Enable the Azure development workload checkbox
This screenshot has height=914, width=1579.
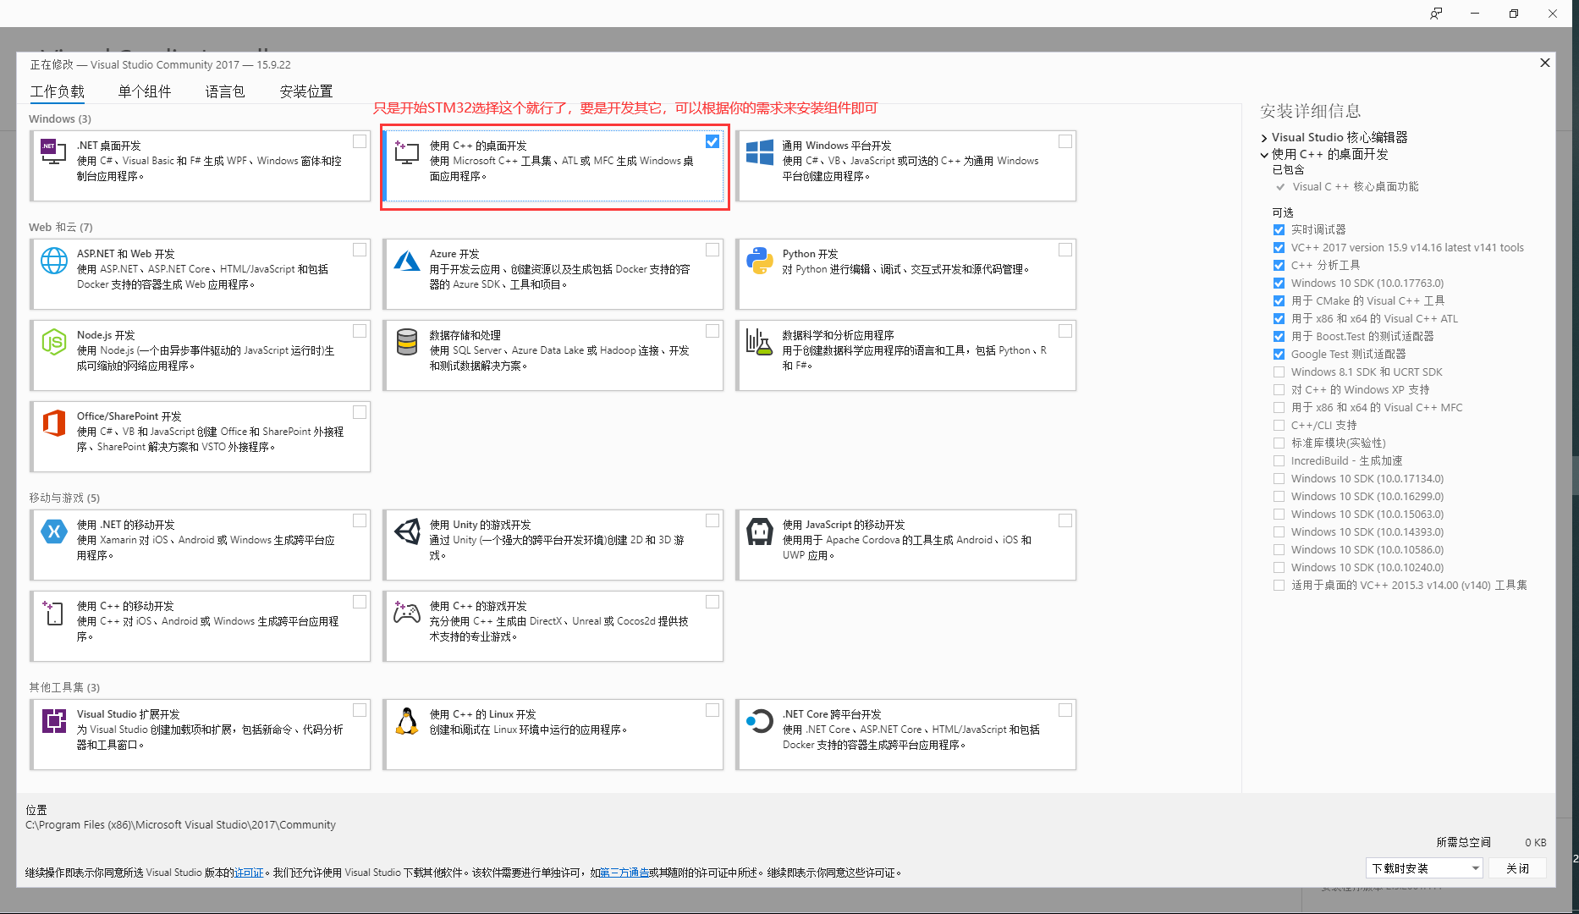point(712,250)
